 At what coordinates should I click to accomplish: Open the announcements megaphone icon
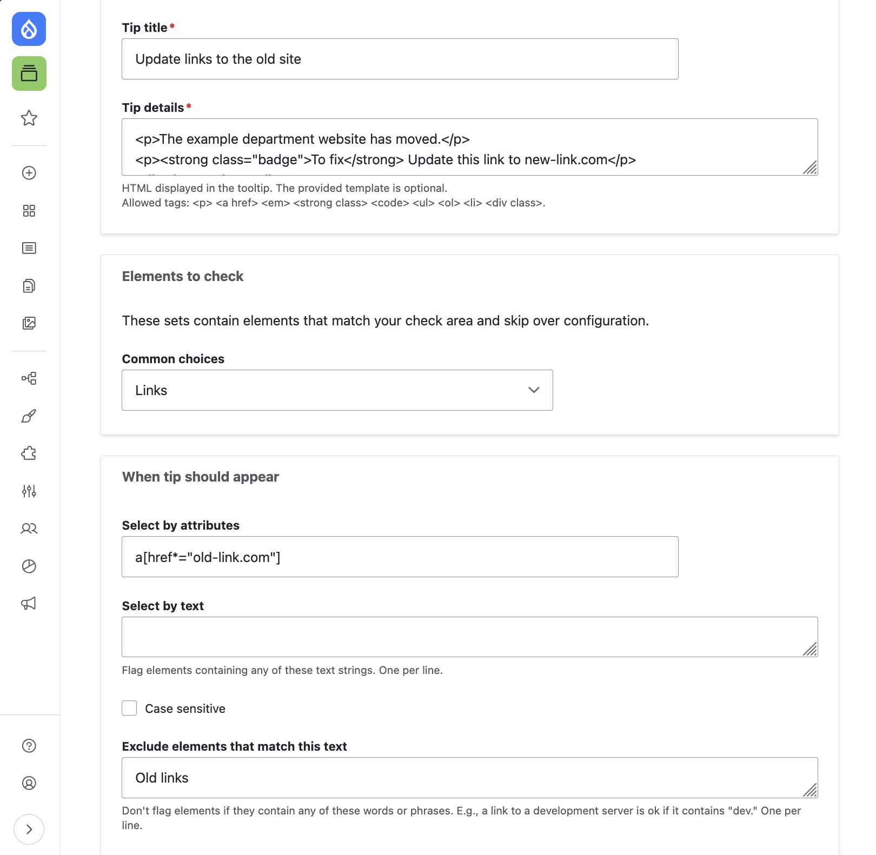pos(29,604)
